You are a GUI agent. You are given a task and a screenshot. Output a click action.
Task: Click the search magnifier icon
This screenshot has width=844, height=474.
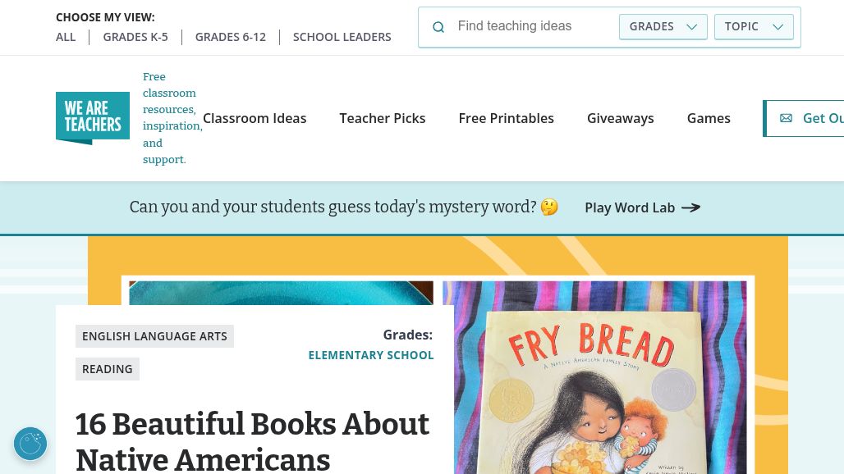point(438,27)
